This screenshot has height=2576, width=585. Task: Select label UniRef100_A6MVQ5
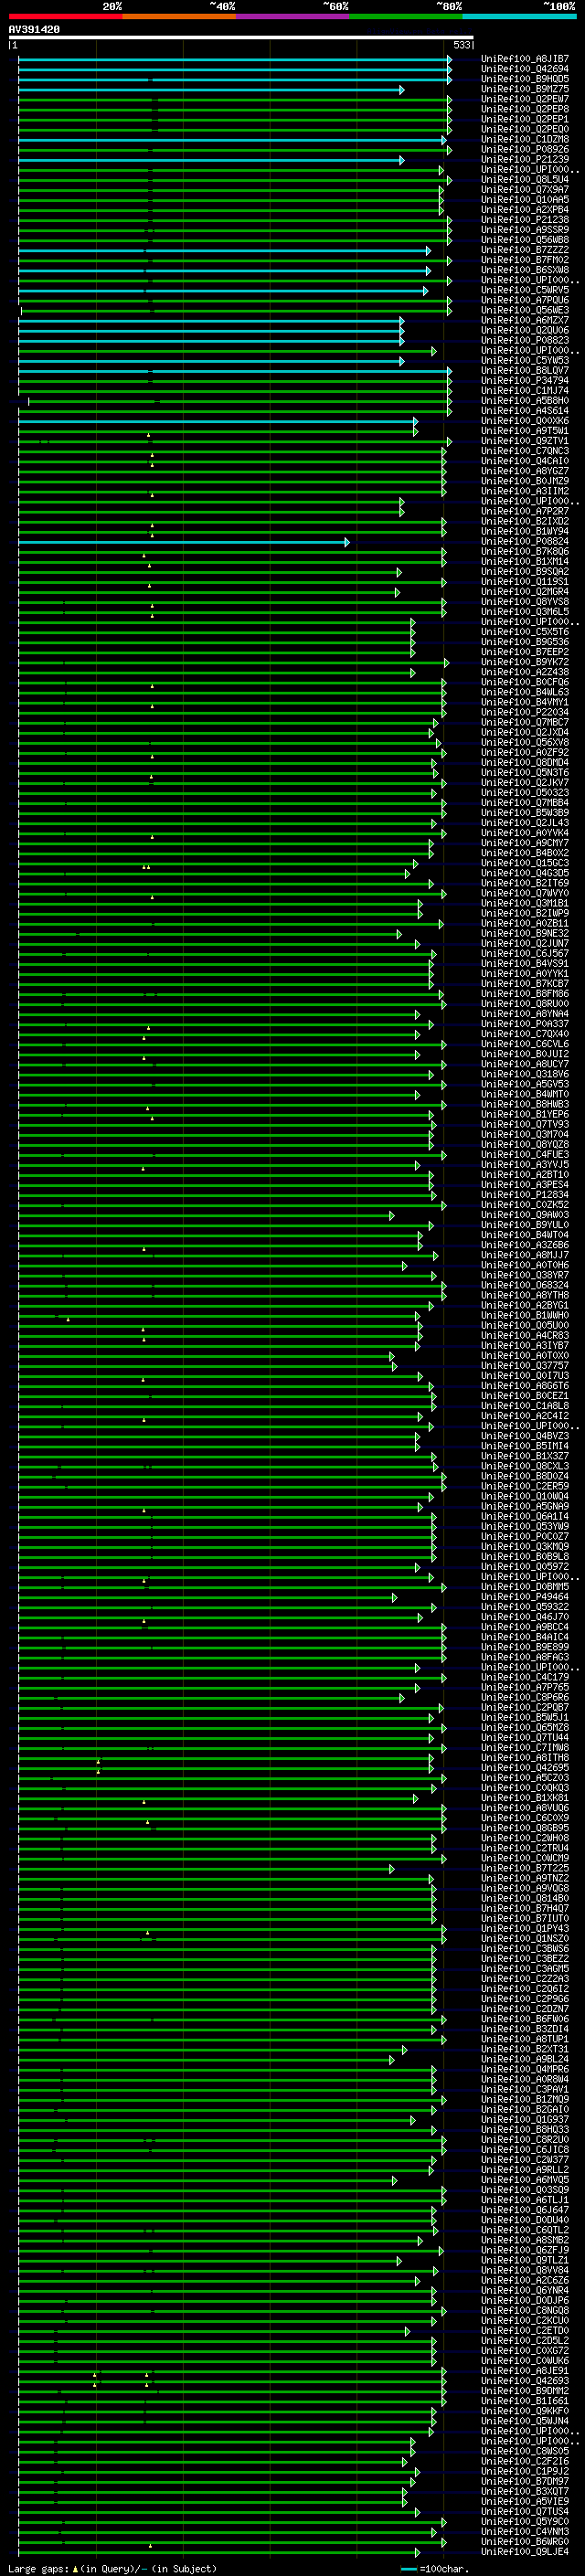point(525,2179)
